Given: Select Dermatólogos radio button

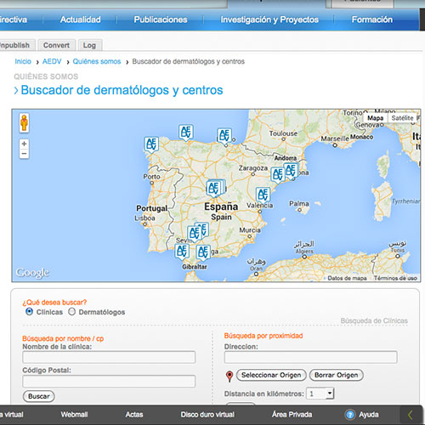Looking at the screenshot, I should 71,312.
